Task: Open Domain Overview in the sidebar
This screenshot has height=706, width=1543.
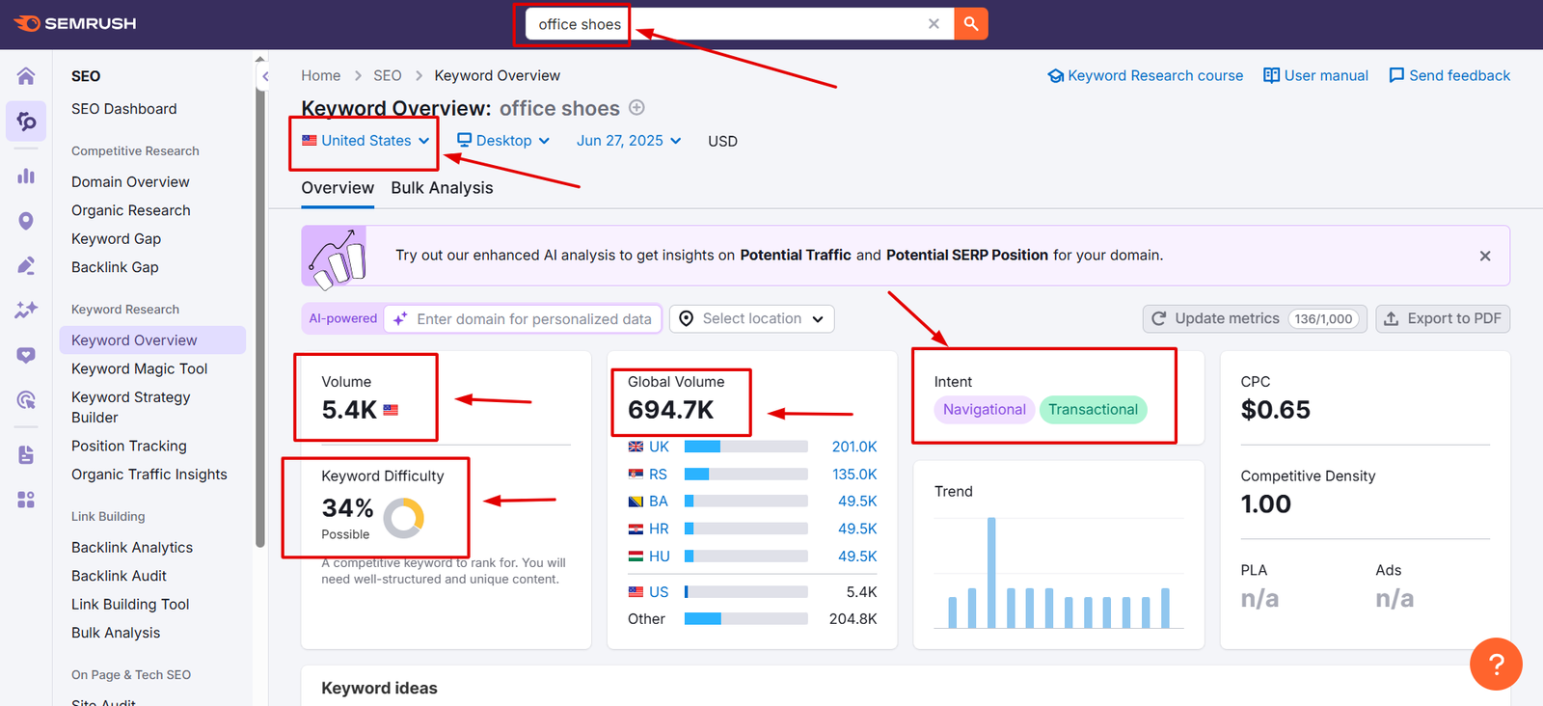Action: click(130, 181)
